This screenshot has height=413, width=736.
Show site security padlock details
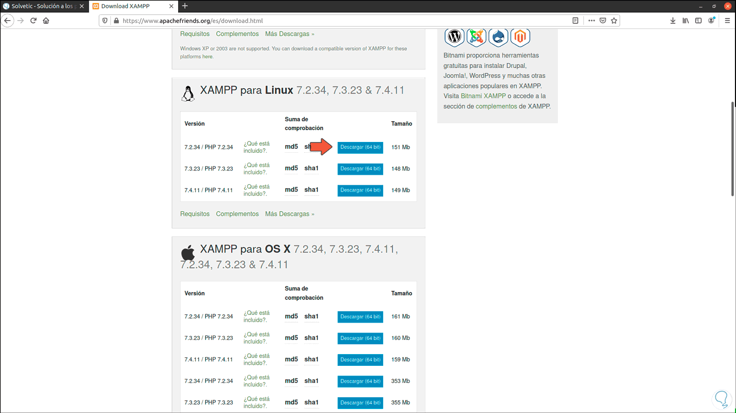tap(116, 21)
